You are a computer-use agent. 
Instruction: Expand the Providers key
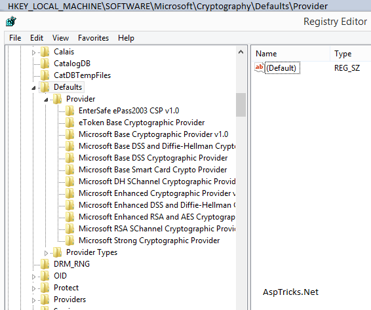[33, 300]
